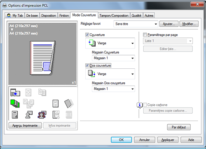Screen dimensions: 206x149
Task: Click the printer icon in title bar
Action: pyautogui.click(x=5, y=5)
